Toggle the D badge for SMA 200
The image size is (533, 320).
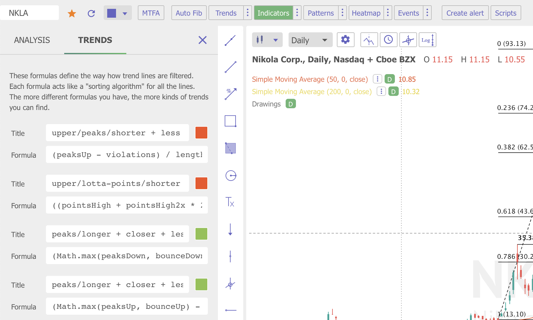coord(393,91)
